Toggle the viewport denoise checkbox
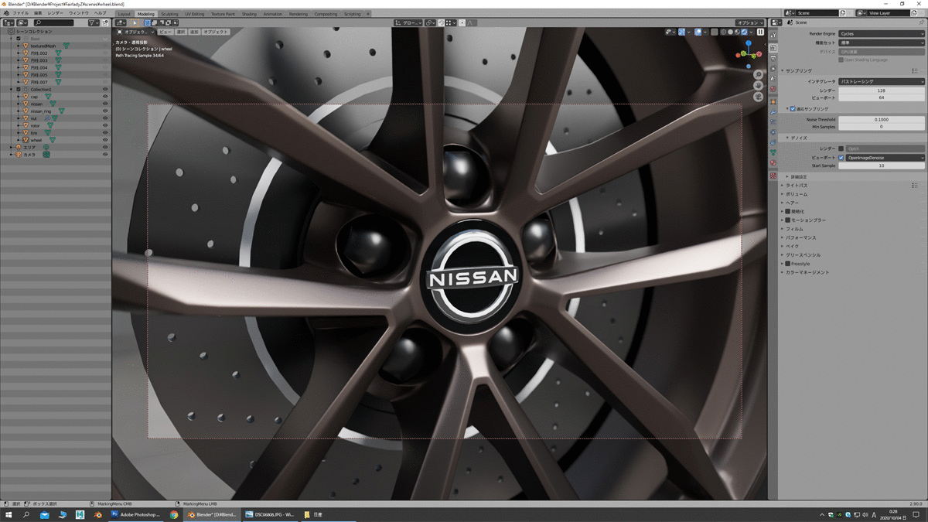 click(x=841, y=158)
